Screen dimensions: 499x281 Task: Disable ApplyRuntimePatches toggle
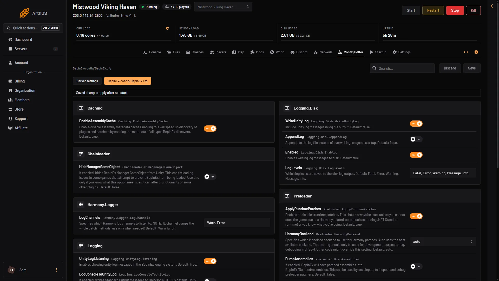[x=416, y=216]
